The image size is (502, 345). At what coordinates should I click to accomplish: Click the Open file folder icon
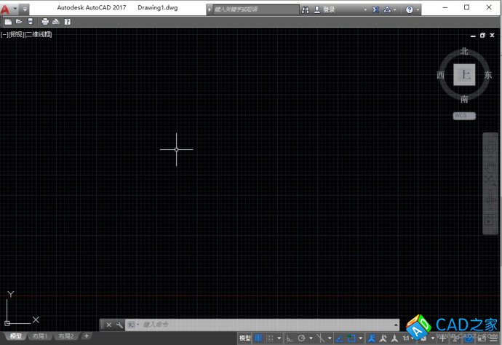click(19, 22)
